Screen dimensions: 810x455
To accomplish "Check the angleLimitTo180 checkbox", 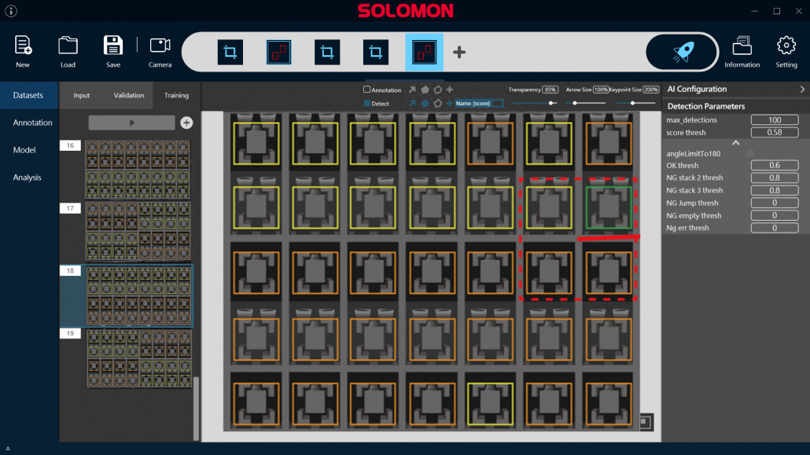I will (x=749, y=154).
